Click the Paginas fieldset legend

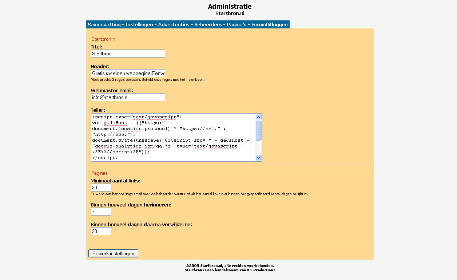click(99, 173)
